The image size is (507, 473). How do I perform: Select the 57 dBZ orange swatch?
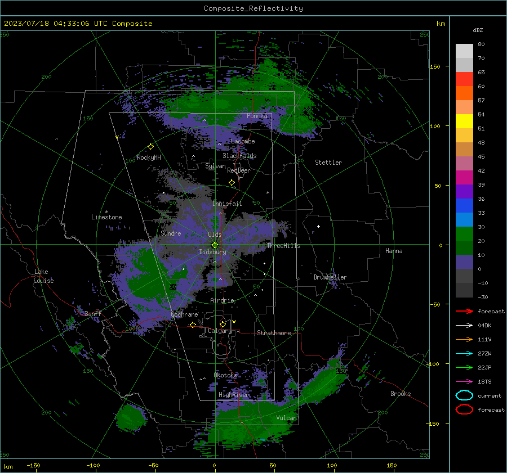[464, 93]
